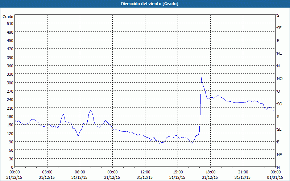Click the 330 value on the left axis
Image resolution: width=290 pixels, height=181 pixels.
click(x=10, y=74)
